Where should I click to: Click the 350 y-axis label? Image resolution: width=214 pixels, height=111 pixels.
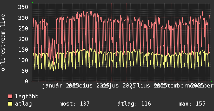(23, 7)
